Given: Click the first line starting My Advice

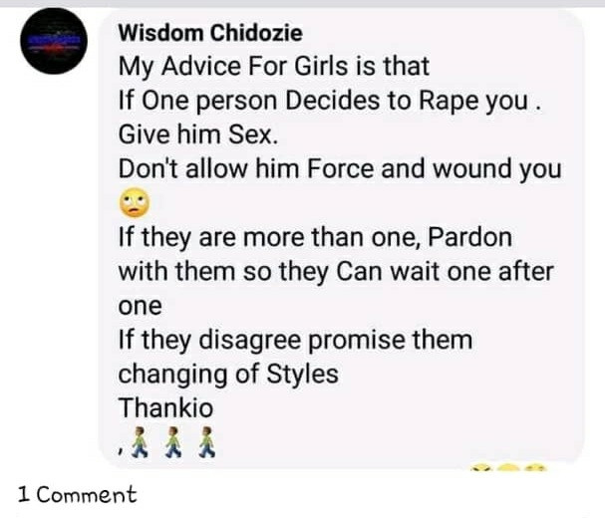Looking at the screenshot, I should tap(273, 67).
